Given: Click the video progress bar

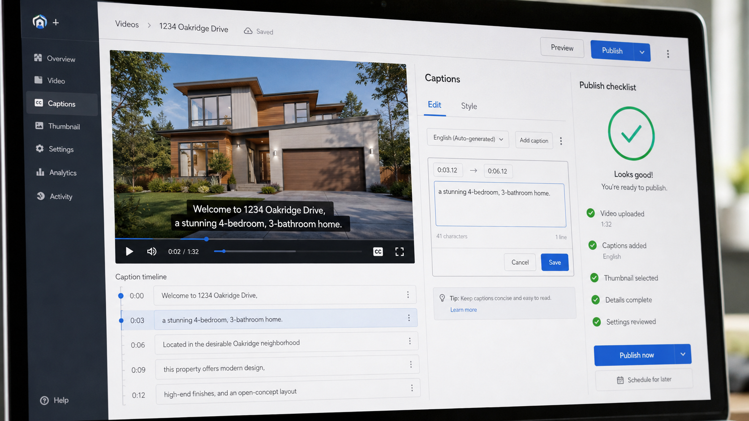Looking at the screenshot, I should click(264, 239).
